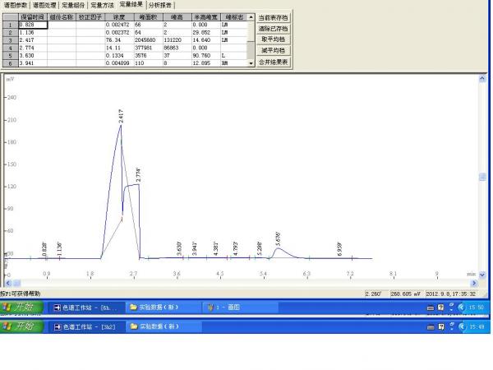The image size is (493, 370).
Task: Click peak height value 131220
Action: [177, 40]
